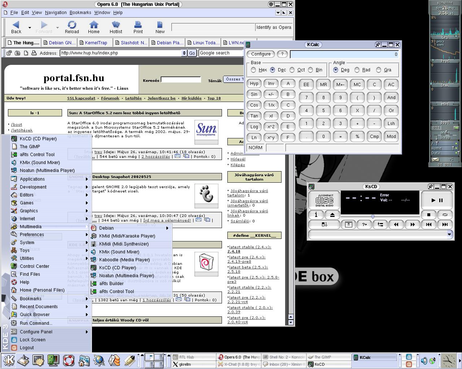Open the Bookmarks menu in Opera
The height and width of the screenshot is (369, 462).
tap(80, 13)
